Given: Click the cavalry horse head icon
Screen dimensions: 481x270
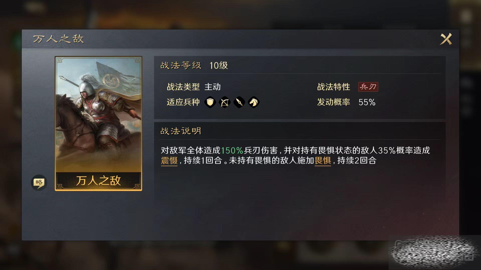Looking at the screenshot, I should point(254,102).
